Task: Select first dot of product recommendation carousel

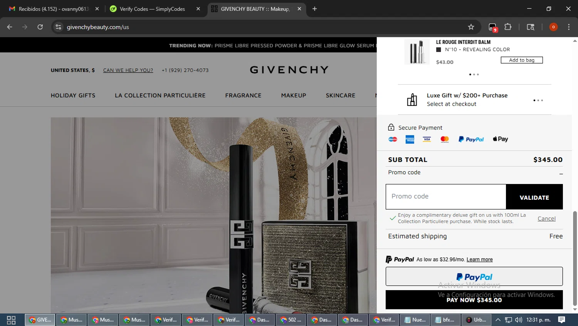Action: [x=470, y=75]
